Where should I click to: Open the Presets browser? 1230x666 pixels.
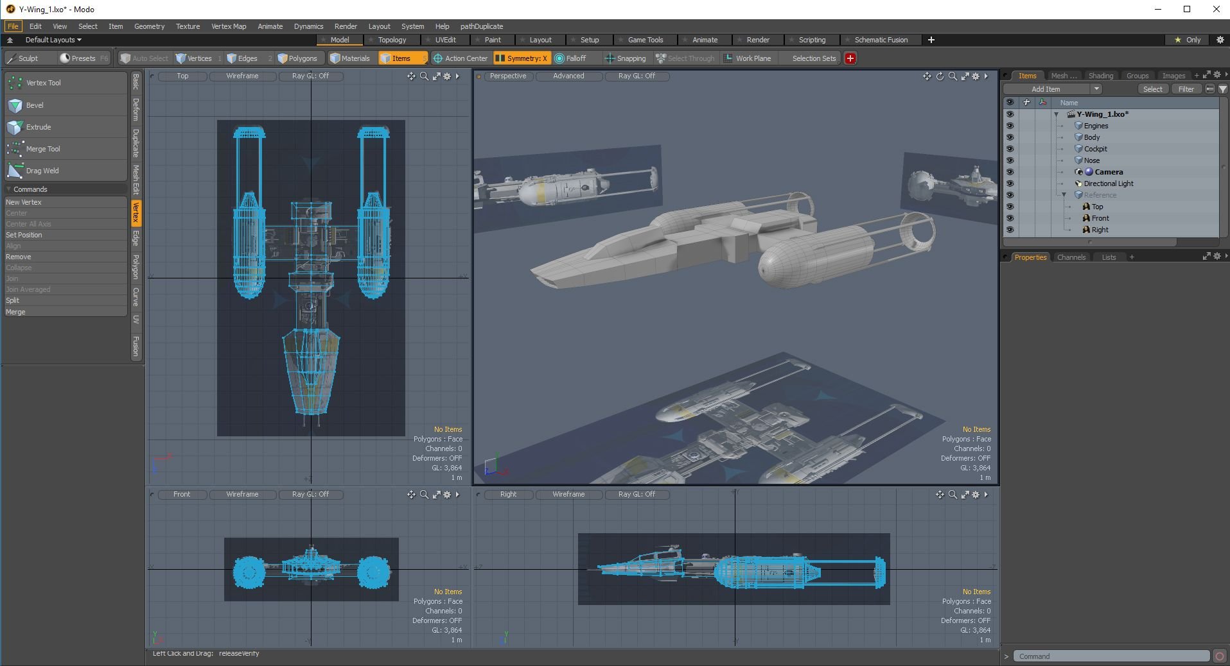(83, 58)
